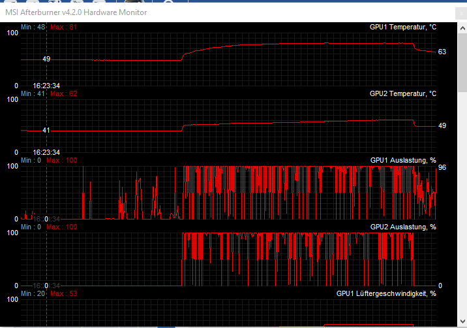Select the GPU1 Temperatur graph label
The image size is (467, 328).
click(402, 27)
